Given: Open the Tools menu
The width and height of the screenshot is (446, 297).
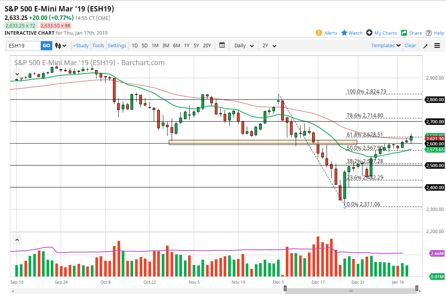Looking at the screenshot, I should (98, 45).
